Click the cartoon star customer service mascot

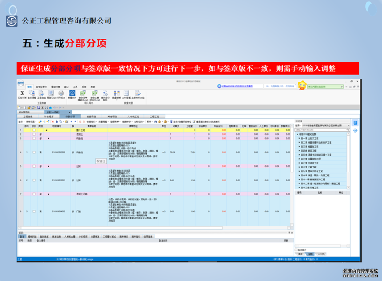(302, 85)
